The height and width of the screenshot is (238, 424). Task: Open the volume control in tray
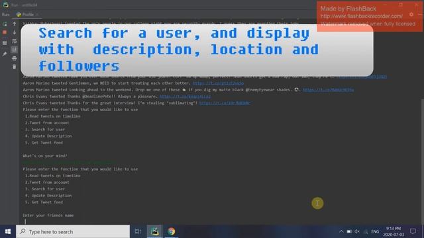coord(357,231)
